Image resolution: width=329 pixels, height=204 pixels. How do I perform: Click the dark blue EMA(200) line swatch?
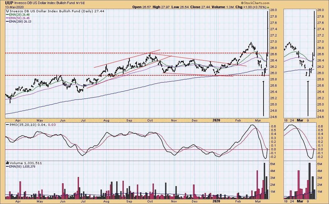click(x=7, y=21)
